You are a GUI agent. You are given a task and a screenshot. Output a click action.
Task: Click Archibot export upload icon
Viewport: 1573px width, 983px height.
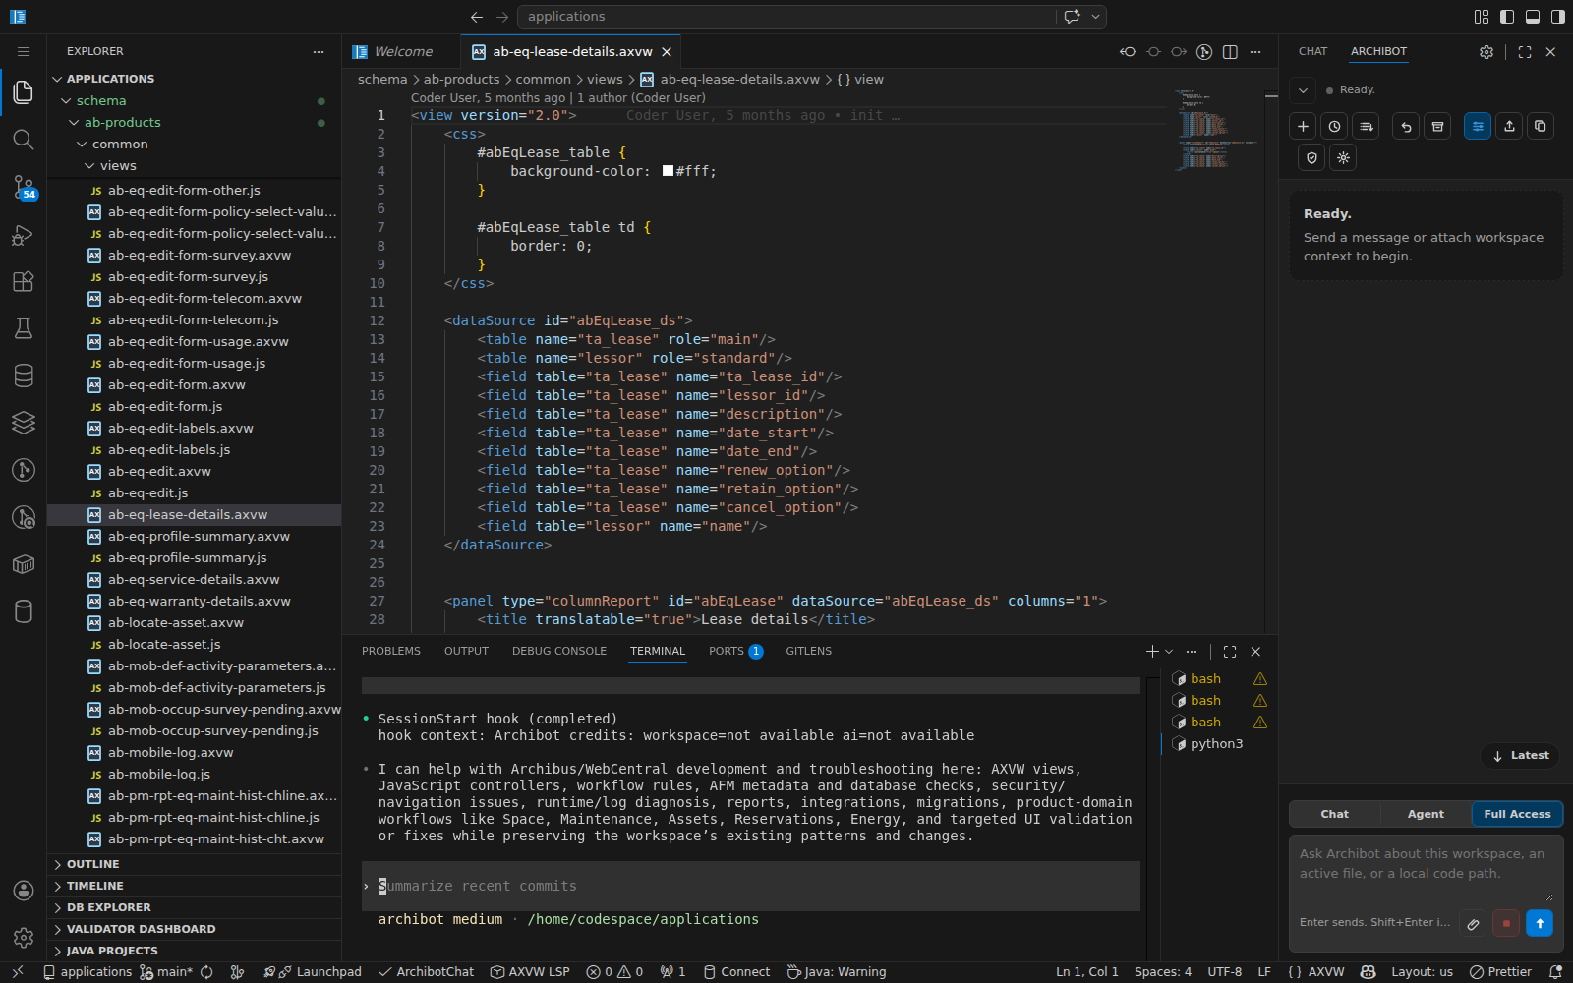point(1509,126)
